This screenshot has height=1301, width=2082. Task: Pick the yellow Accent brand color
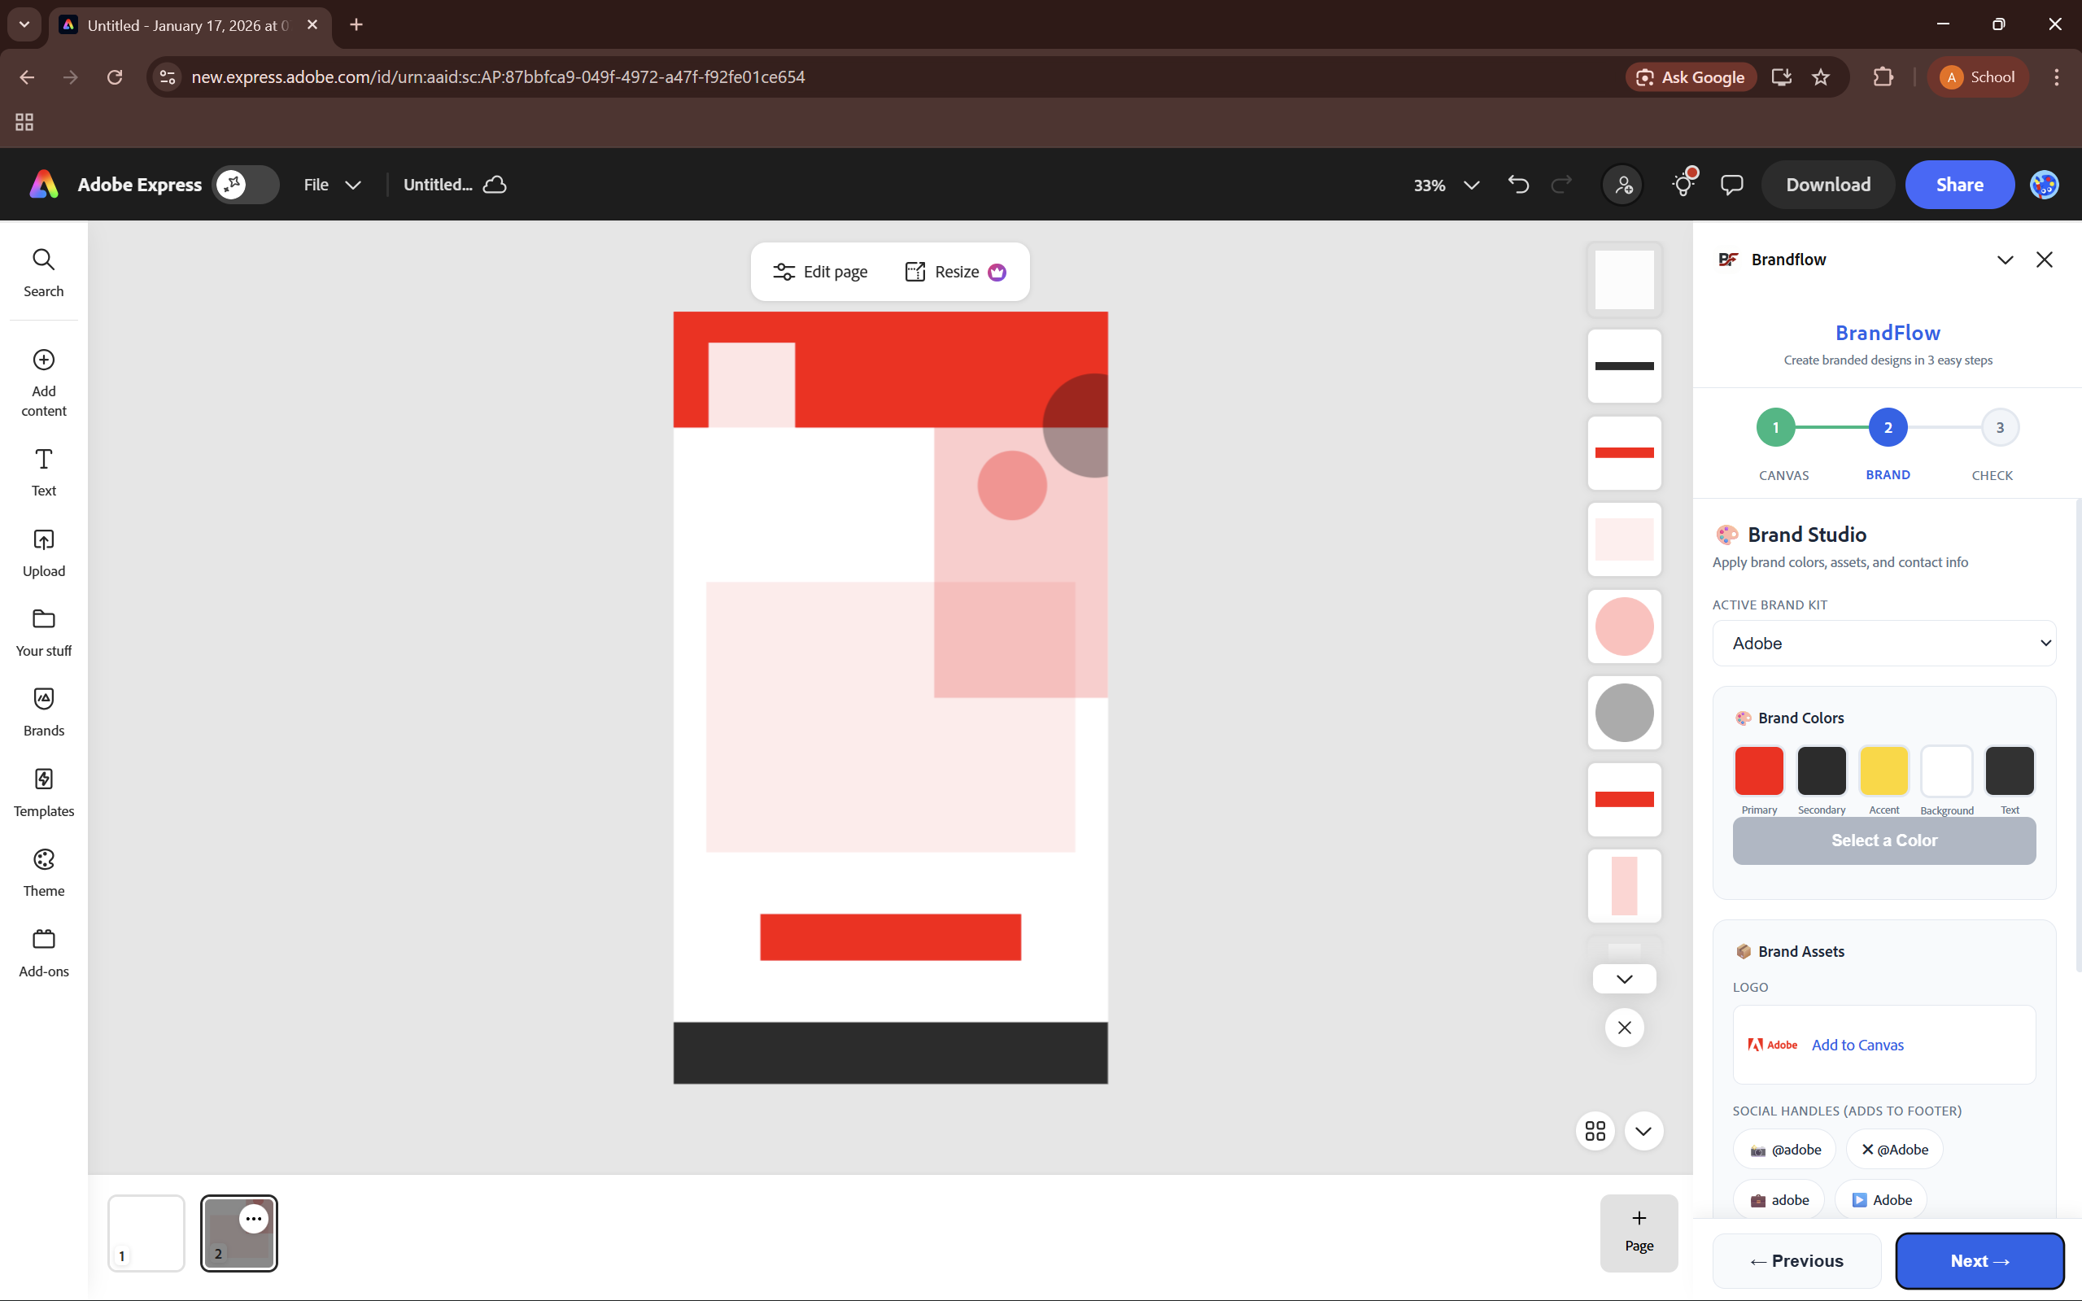coord(1883,771)
